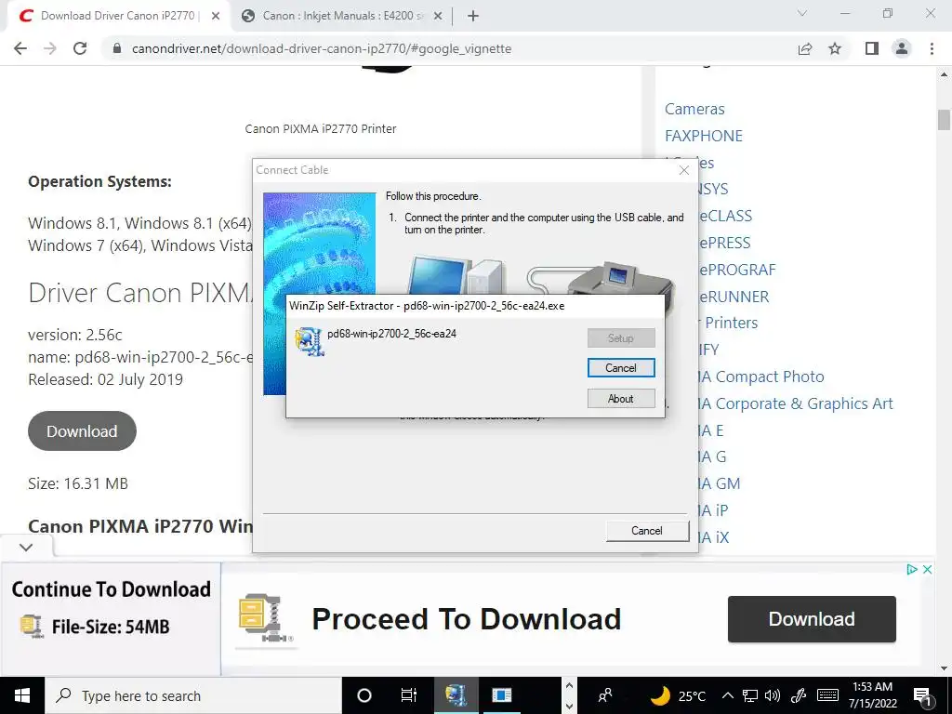The width and height of the screenshot is (952, 714).
Task: Bookmark this page with the star
Action: tap(835, 48)
